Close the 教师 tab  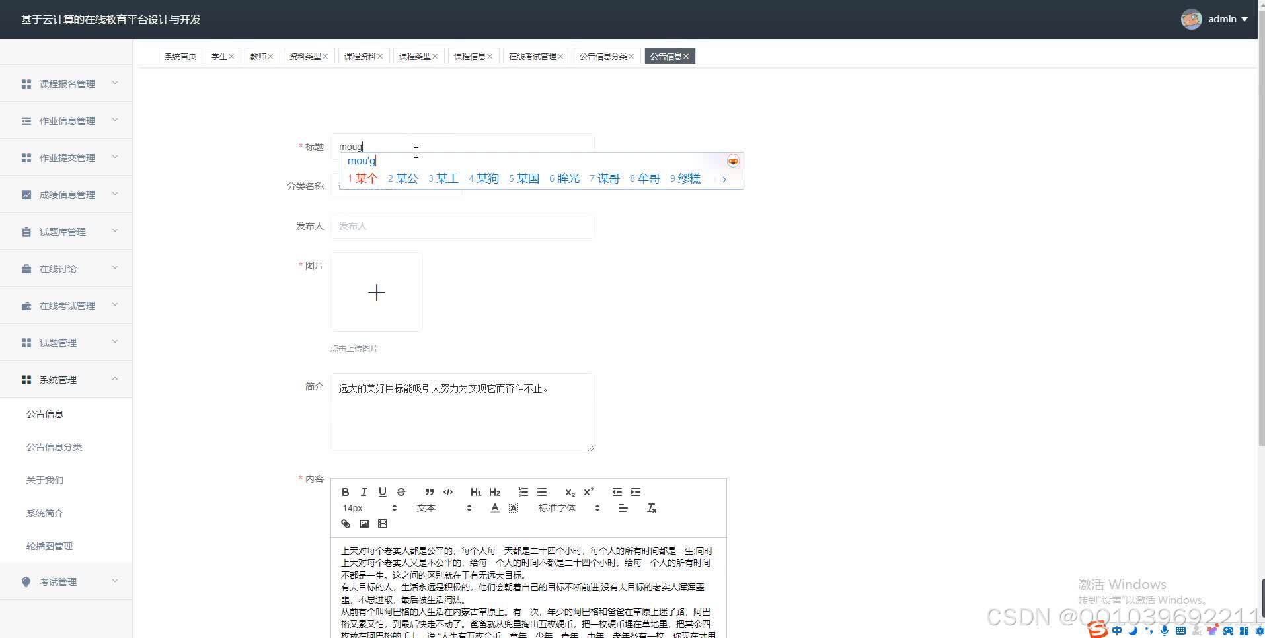[270, 57]
